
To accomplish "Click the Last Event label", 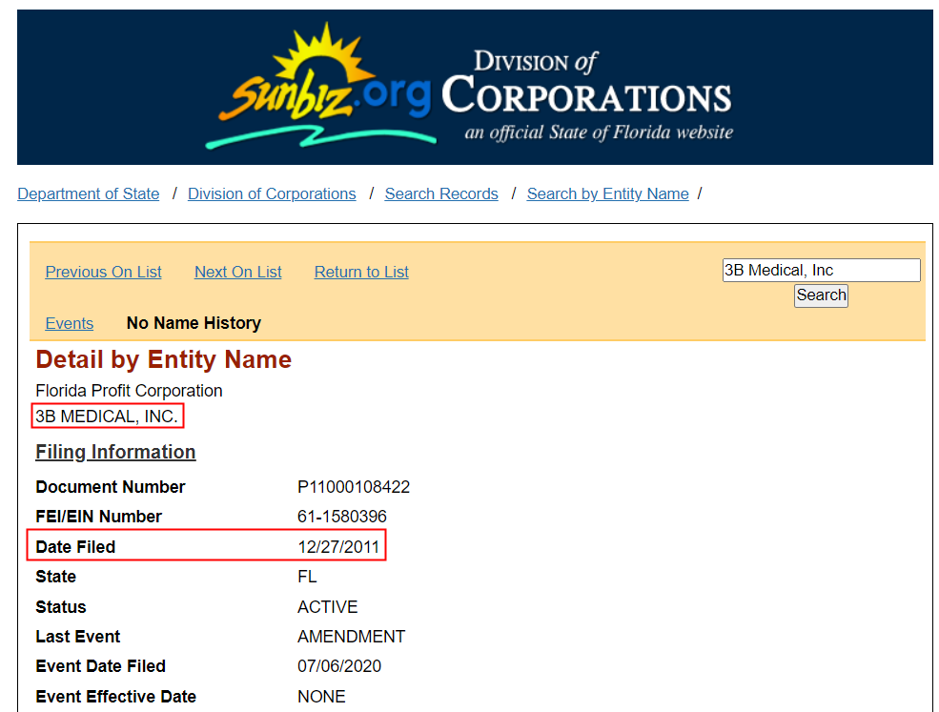I will (x=78, y=637).
